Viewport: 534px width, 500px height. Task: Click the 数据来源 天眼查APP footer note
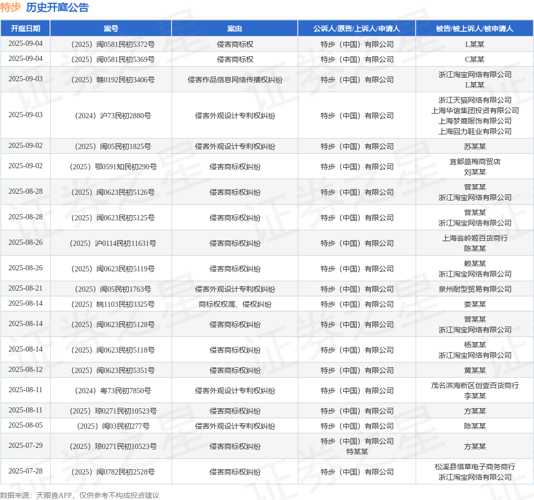coord(80,495)
